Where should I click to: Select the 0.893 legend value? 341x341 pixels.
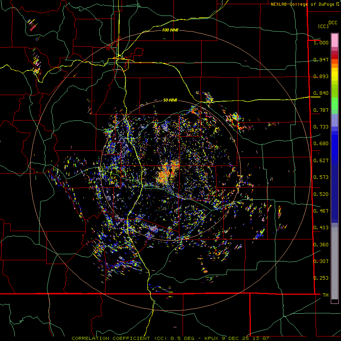point(321,76)
